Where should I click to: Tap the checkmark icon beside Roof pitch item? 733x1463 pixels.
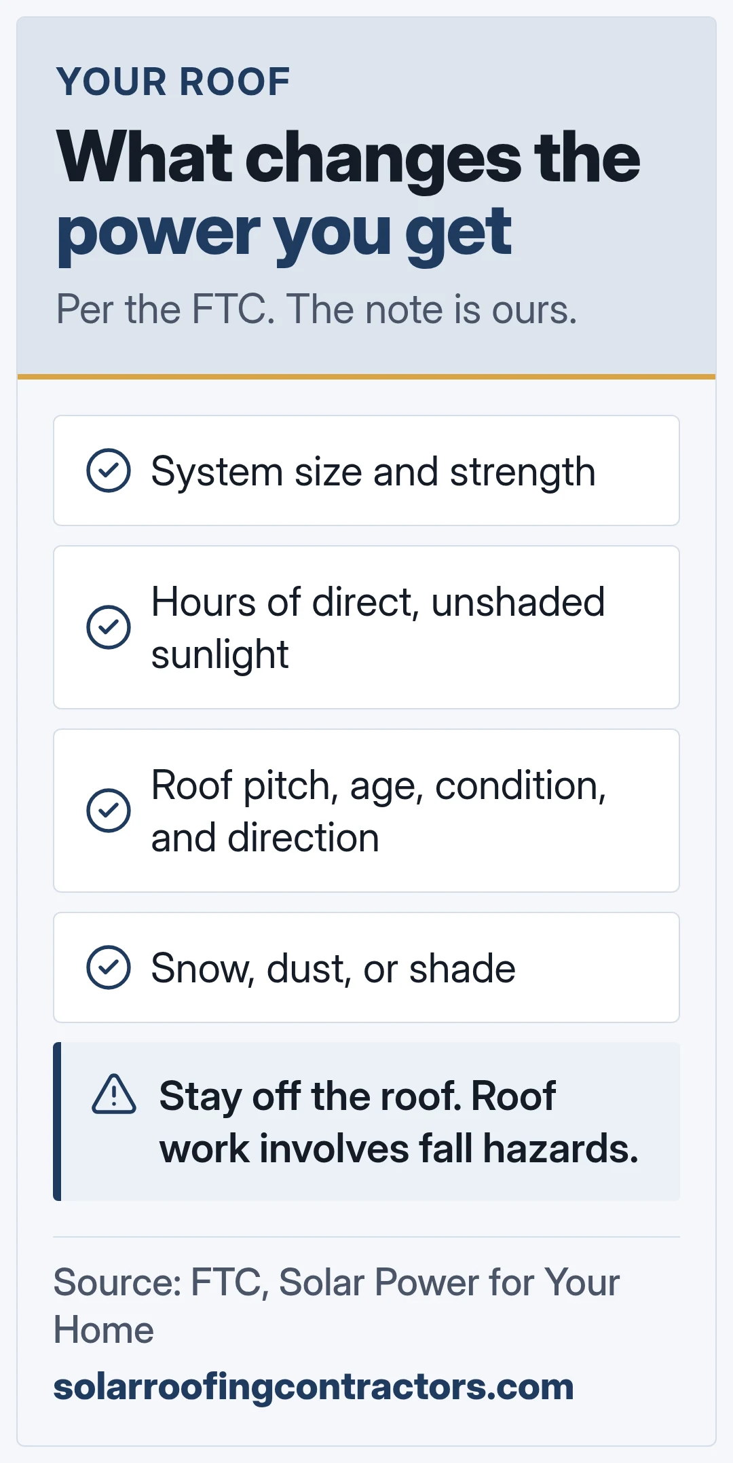click(x=109, y=811)
